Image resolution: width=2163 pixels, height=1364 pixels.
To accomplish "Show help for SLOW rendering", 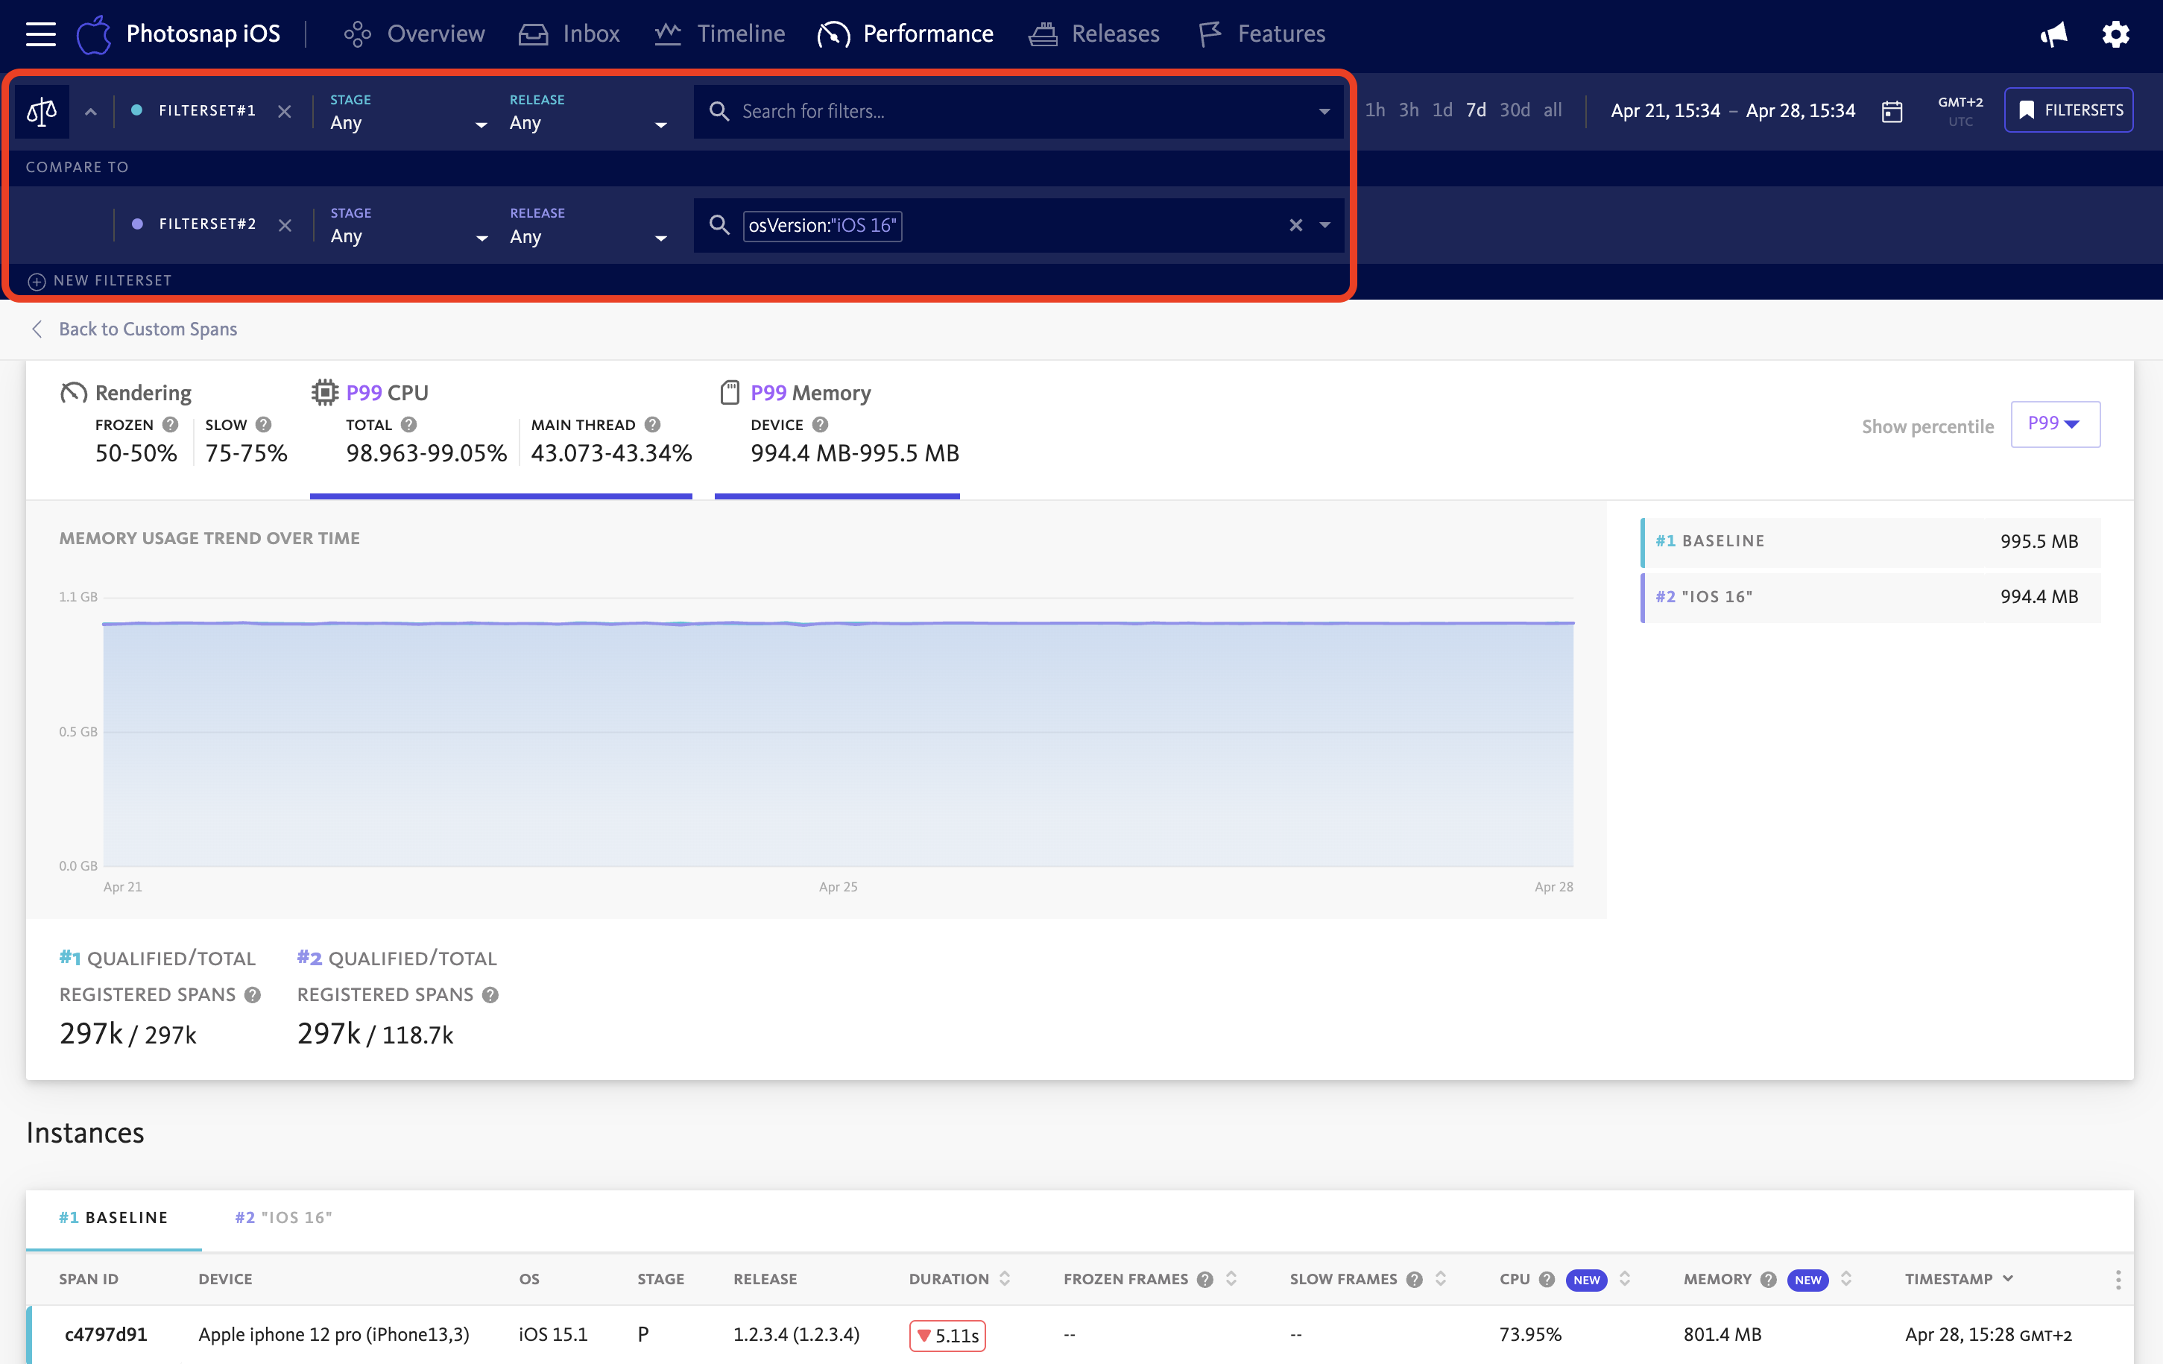I will (263, 424).
